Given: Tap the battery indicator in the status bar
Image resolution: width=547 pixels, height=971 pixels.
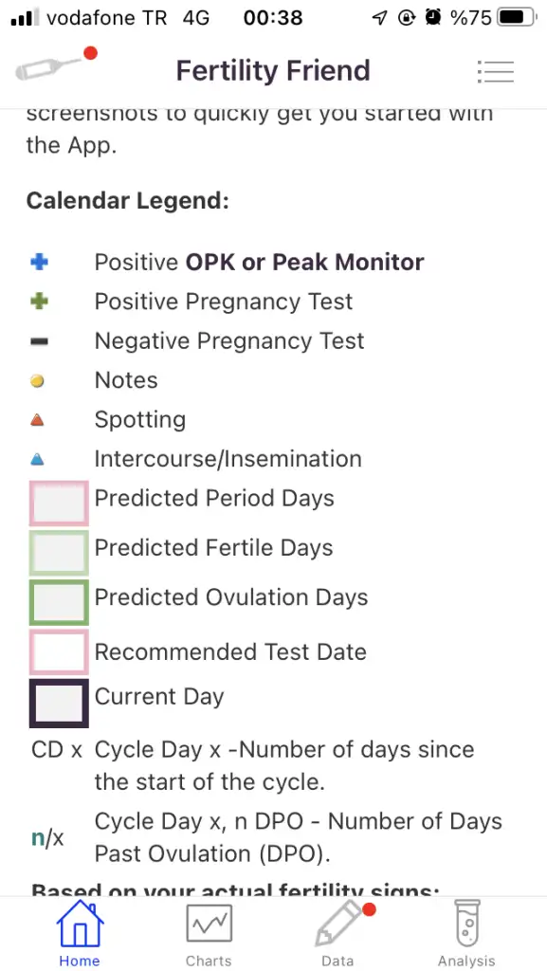Looking at the screenshot, I should [x=518, y=17].
